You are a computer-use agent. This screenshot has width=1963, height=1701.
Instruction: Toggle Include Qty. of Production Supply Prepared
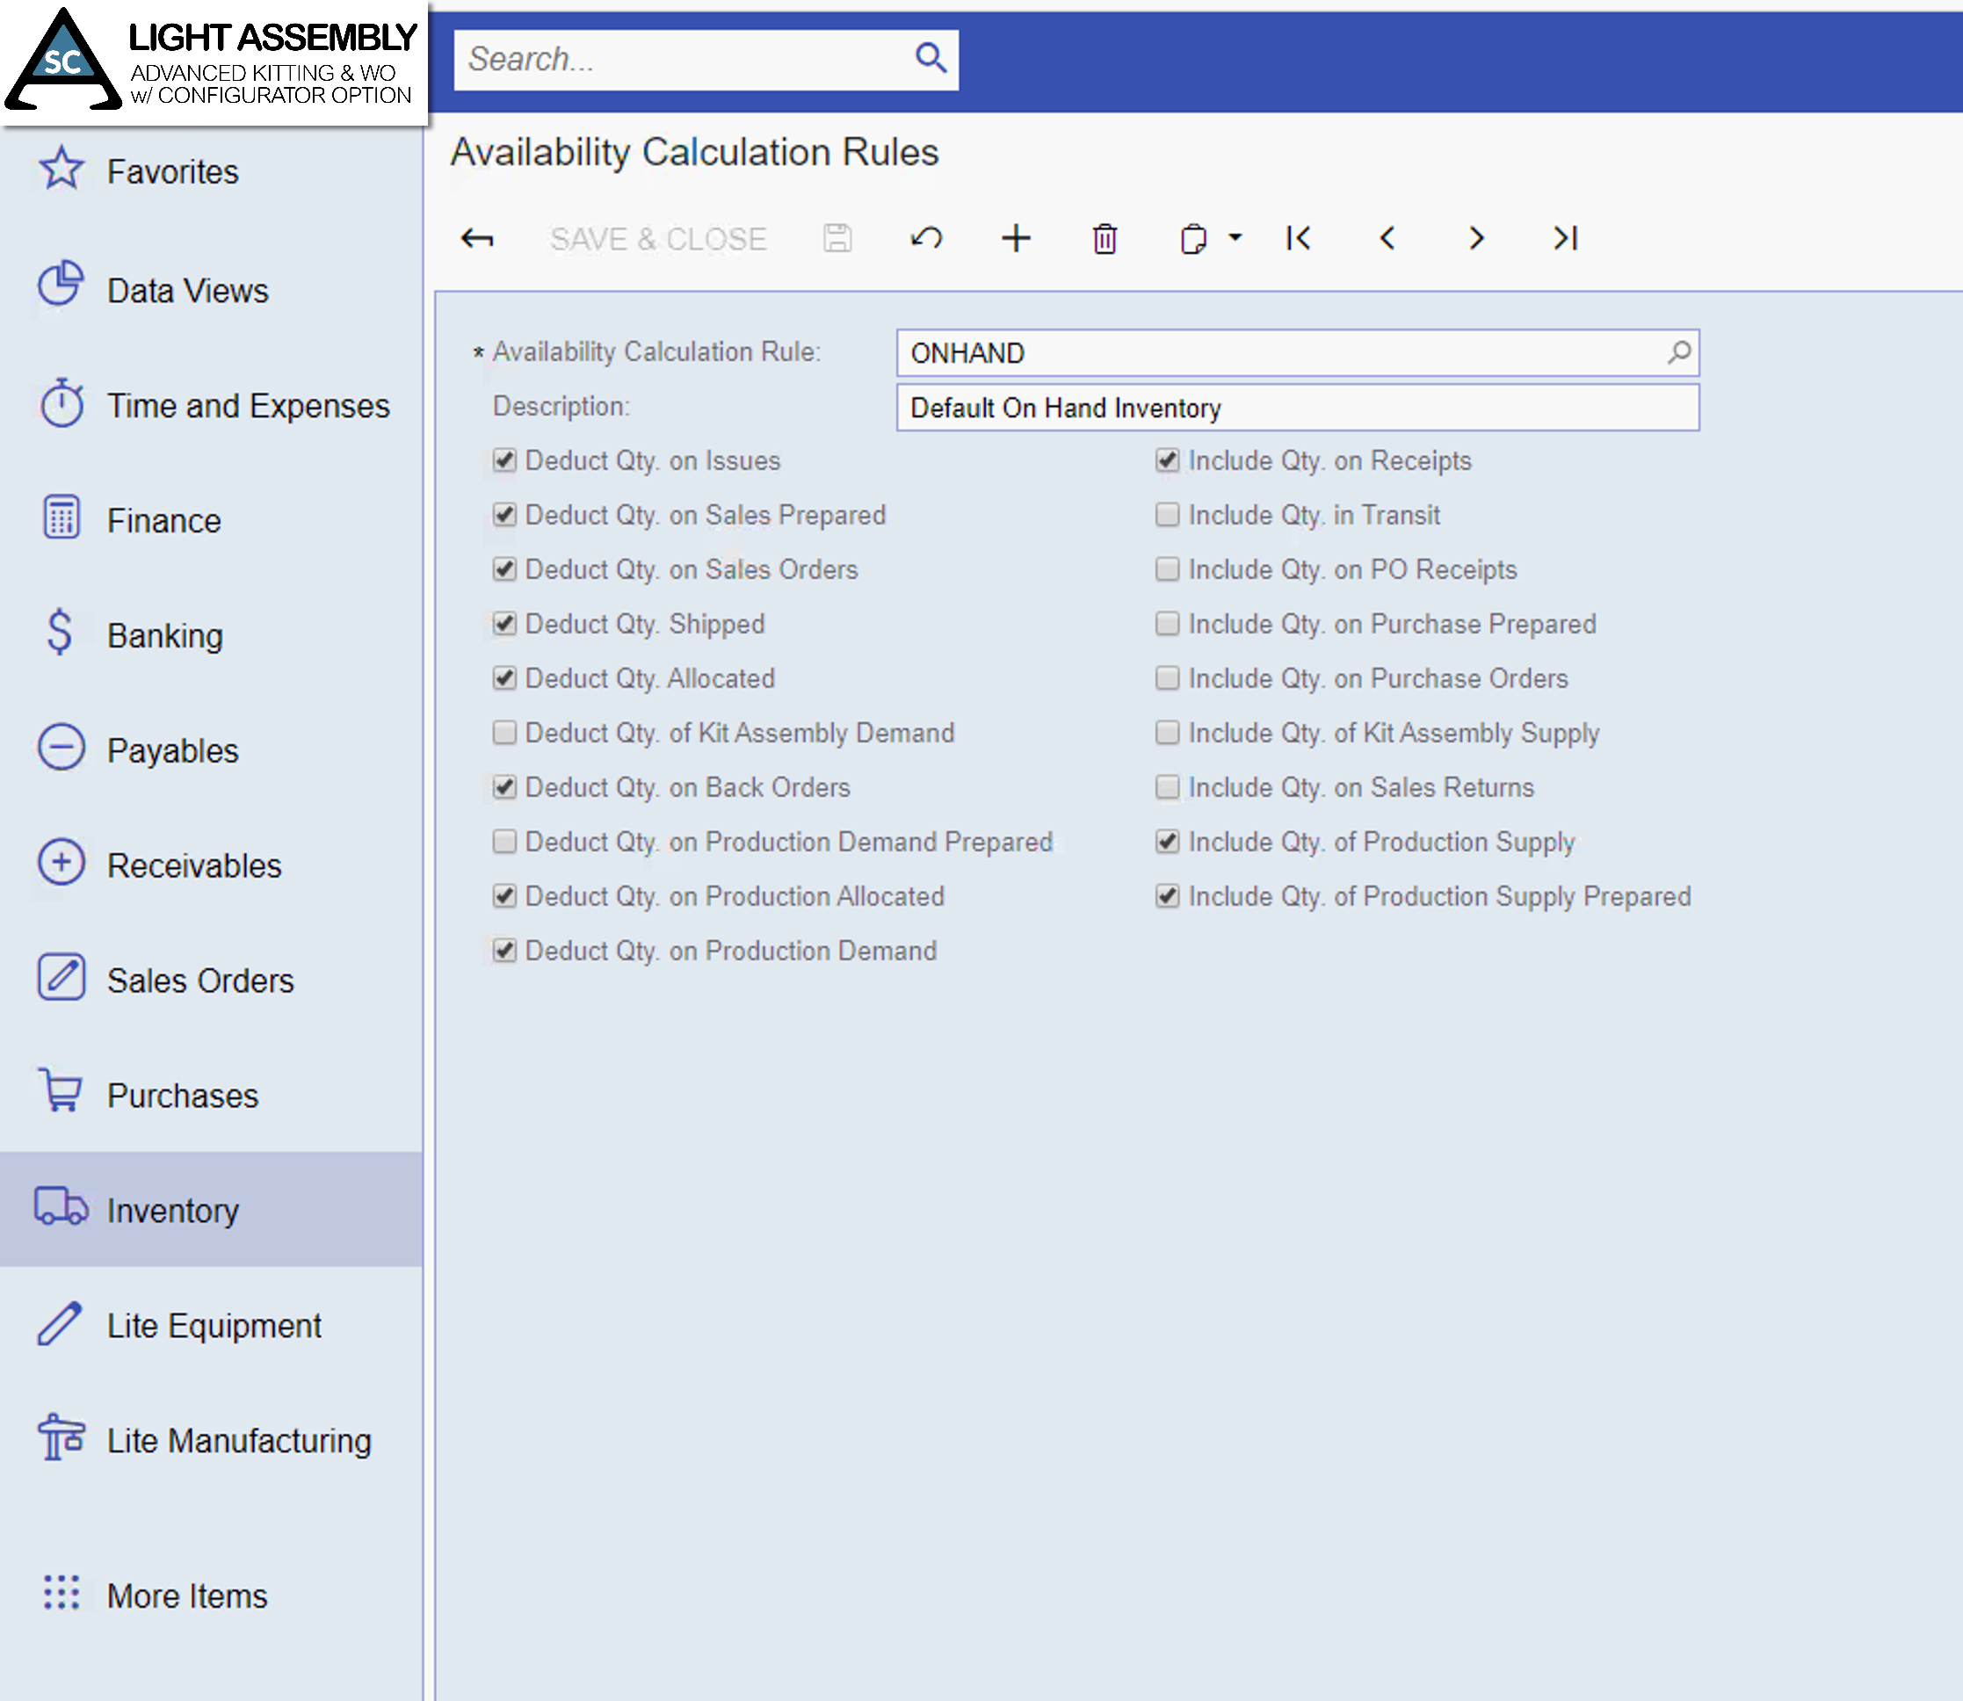pos(1168,896)
